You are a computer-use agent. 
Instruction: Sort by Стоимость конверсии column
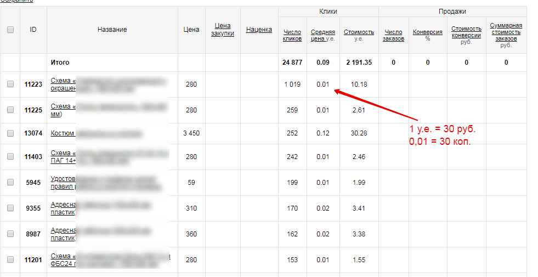pos(466,32)
